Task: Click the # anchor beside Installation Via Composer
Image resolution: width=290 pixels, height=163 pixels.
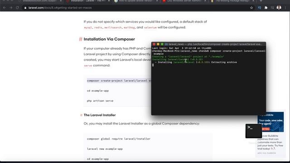Action: pos(81,39)
